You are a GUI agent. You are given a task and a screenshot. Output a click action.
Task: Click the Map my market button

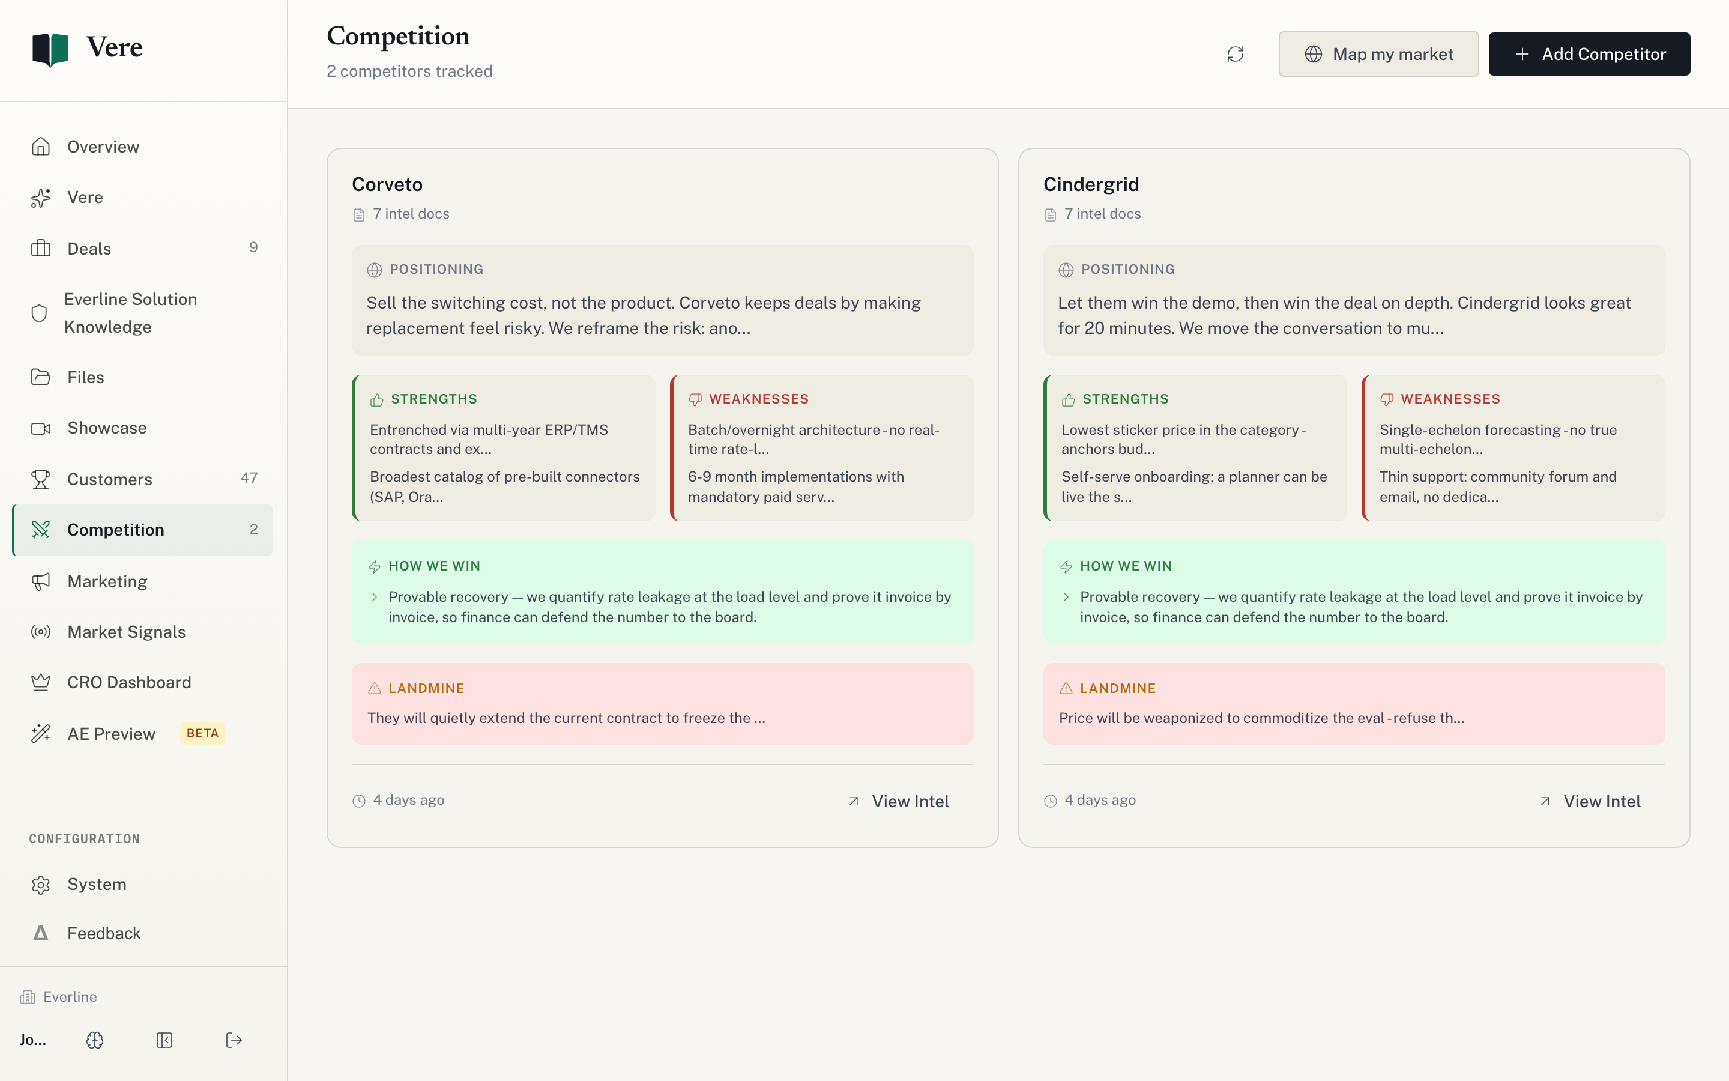pos(1378,54)
